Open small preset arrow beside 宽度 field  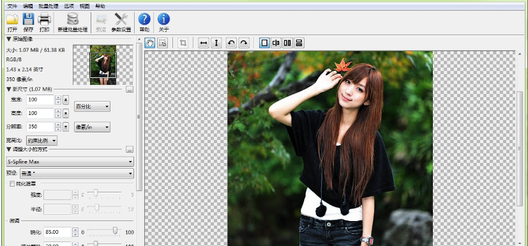point(66,100)
